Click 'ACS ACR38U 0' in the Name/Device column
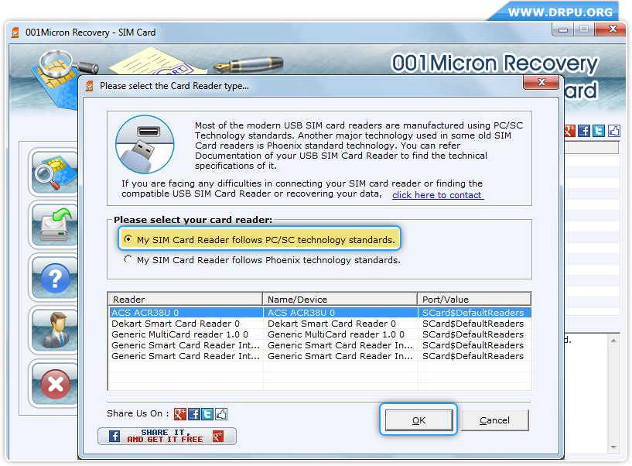This screenshot has width=632, height=466. click(x=301, y=313)
